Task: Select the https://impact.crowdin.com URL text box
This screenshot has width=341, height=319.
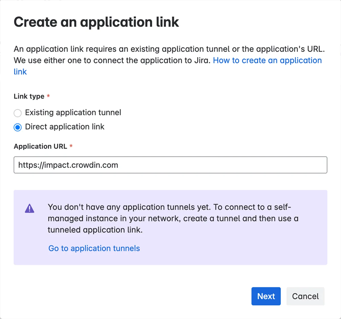Action: point(170,165)
